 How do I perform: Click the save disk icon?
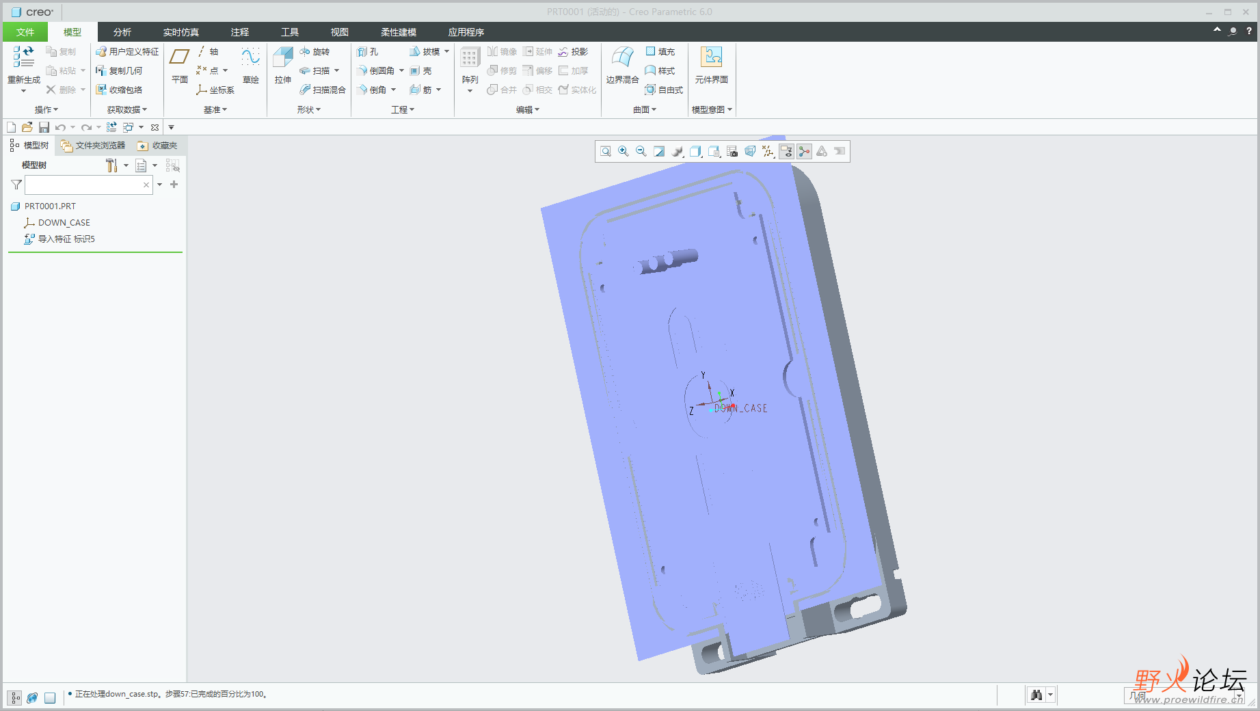[x=44, y=127]
